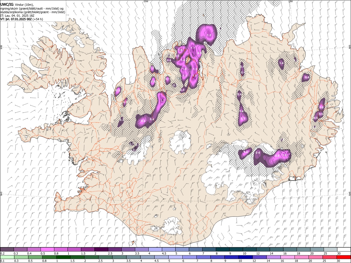Click the upper legend swatch between 1.5 and 2

(x=88, y=249)
